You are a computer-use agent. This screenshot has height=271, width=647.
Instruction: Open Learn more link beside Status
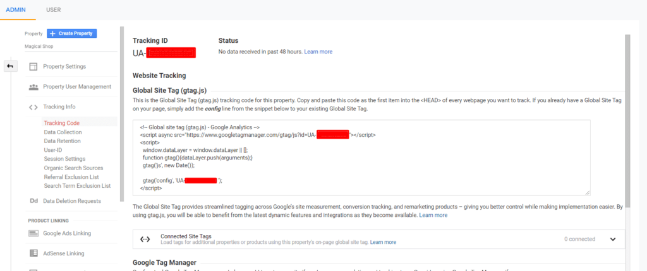click(318, 52)
